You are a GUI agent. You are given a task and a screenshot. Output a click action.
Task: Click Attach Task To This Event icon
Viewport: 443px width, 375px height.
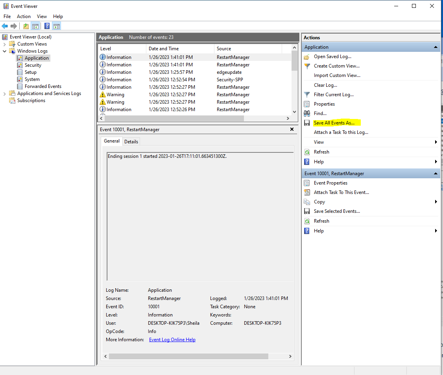tap(307, 192)
